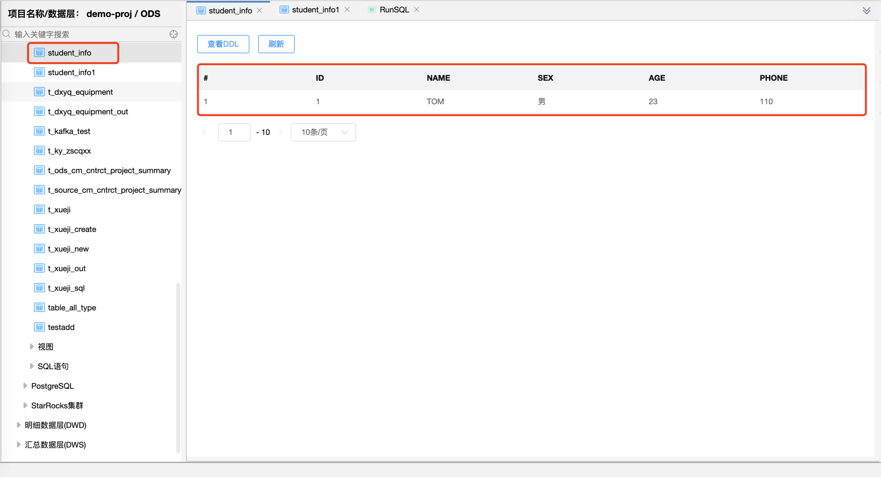Image resolution: width=881 pixels, height=478 pixels.
Task: Expand the 视图 tree section
Action: (x=32, y=346)
